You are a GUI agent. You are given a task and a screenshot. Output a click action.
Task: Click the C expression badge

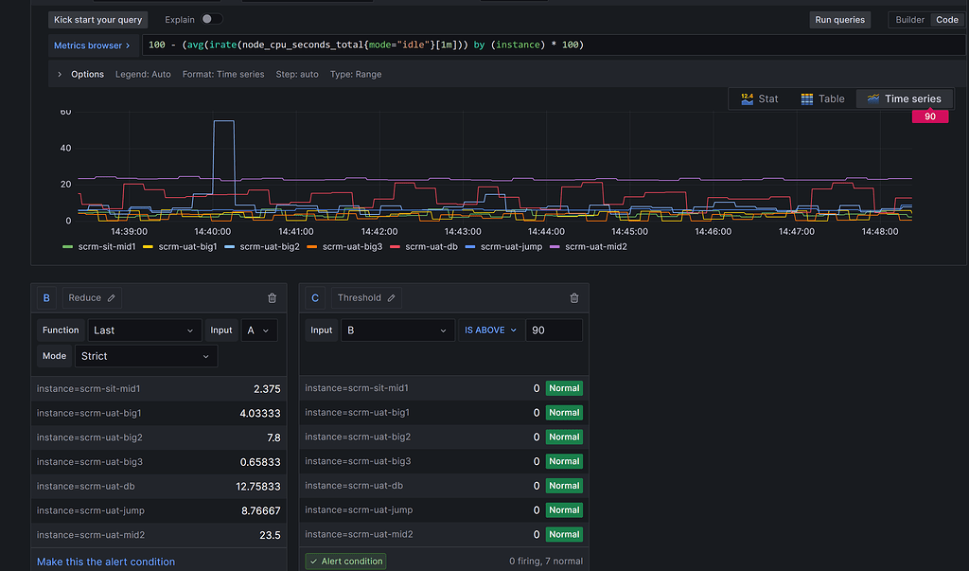coord(315,297)
